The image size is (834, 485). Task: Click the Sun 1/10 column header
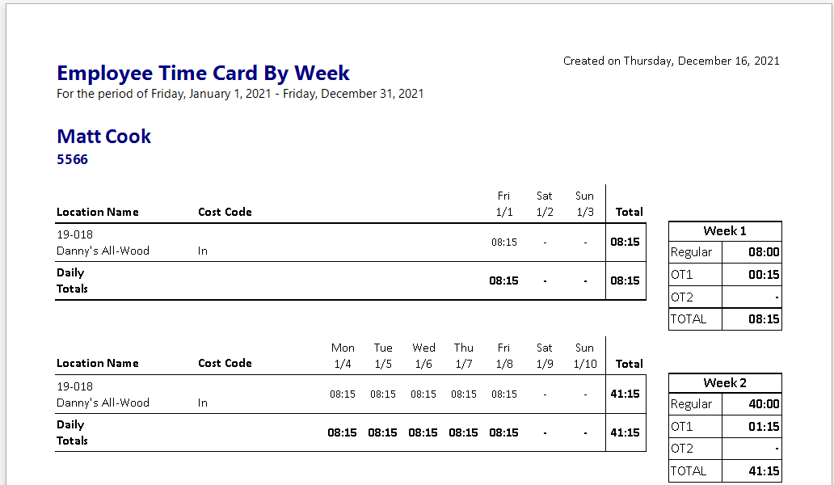(584, 356)
